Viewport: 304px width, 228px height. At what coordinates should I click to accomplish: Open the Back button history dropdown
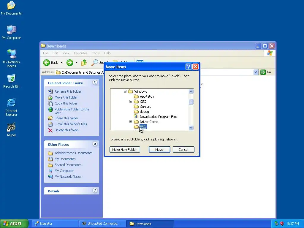(62, 63)
